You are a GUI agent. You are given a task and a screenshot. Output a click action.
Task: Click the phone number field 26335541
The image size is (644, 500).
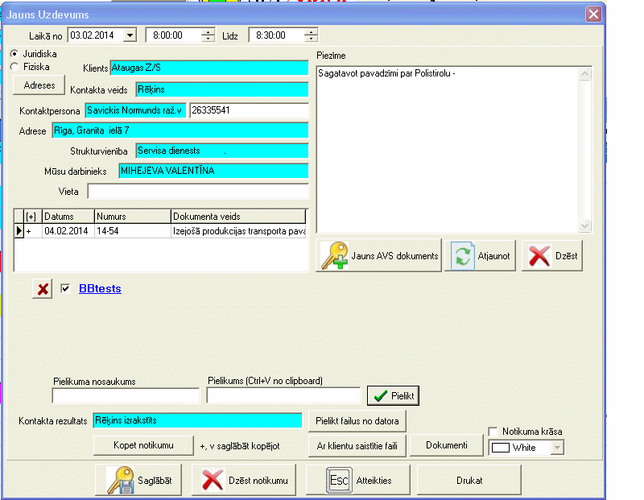(249, 110)
